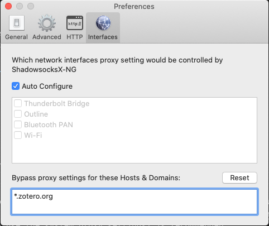
Task: Click into the bypass hosts text field
Action: pos(134,202)
